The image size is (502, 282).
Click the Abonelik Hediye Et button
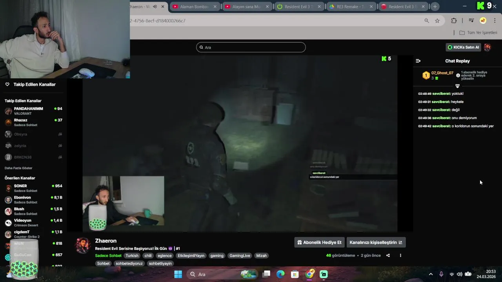tap(319, 242)
